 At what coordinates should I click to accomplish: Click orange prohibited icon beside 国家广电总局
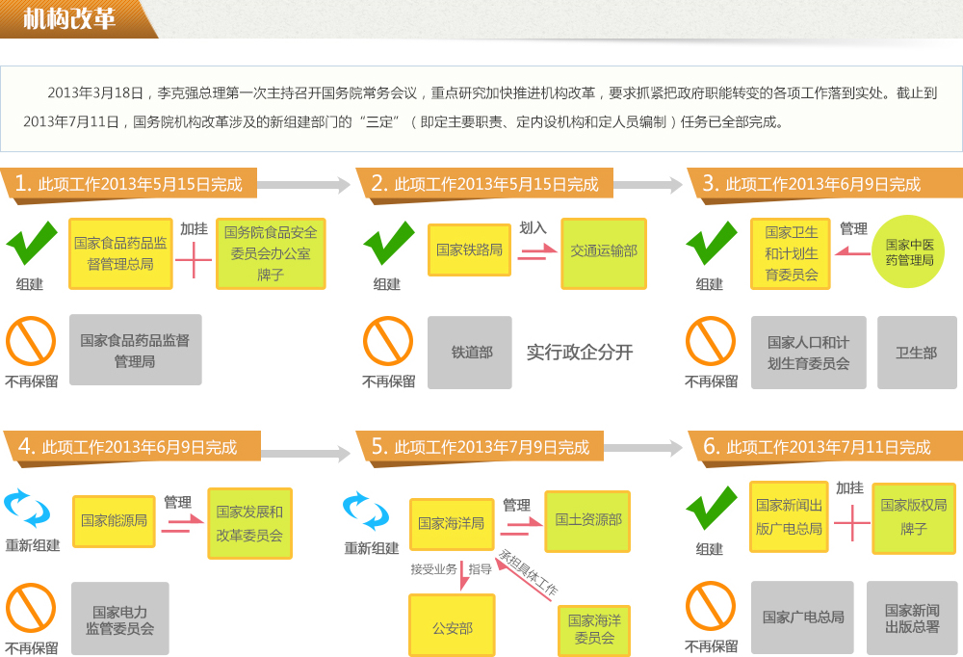pos(711,606)
